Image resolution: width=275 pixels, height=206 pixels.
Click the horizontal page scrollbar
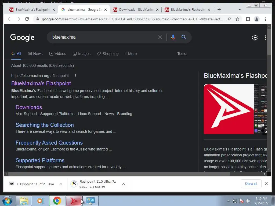tap(119, 174)
